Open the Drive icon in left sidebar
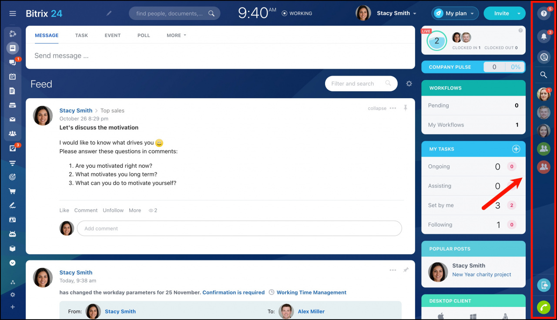The height and width of the screenshot is (320, 557). point(12,105)
